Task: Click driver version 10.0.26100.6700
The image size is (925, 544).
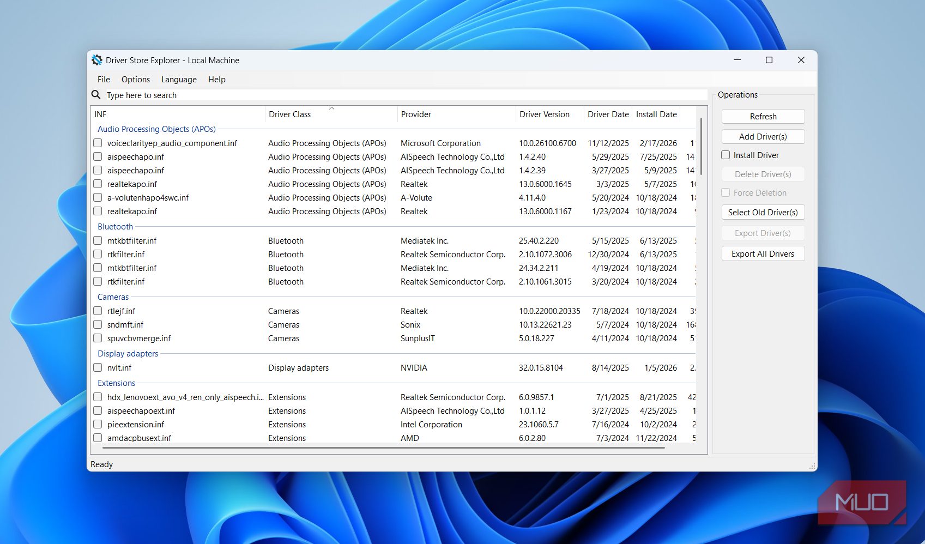Action: 547,143
